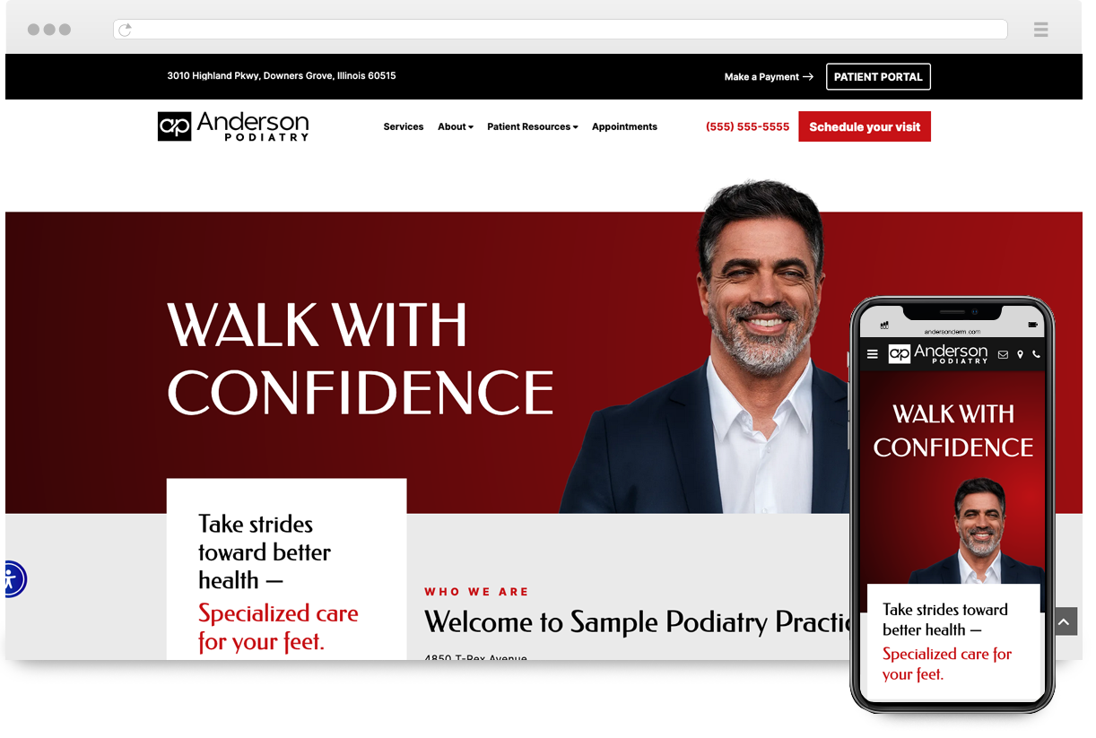
Task: Open the browser hamburger menu icon
Action: click(1040, 30)
